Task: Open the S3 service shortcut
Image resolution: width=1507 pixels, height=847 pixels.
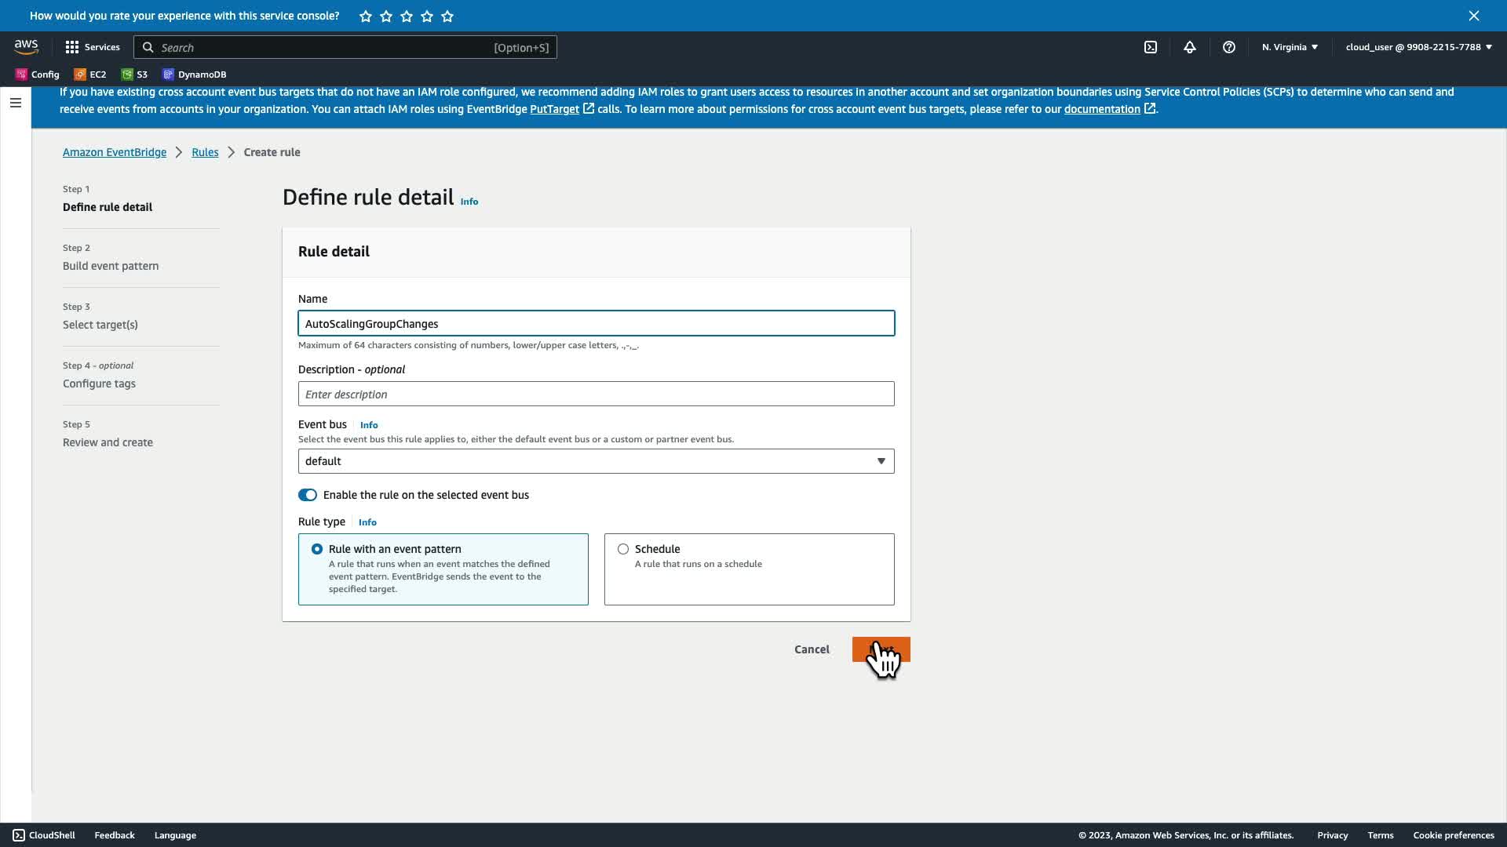Action: (134, 75)
